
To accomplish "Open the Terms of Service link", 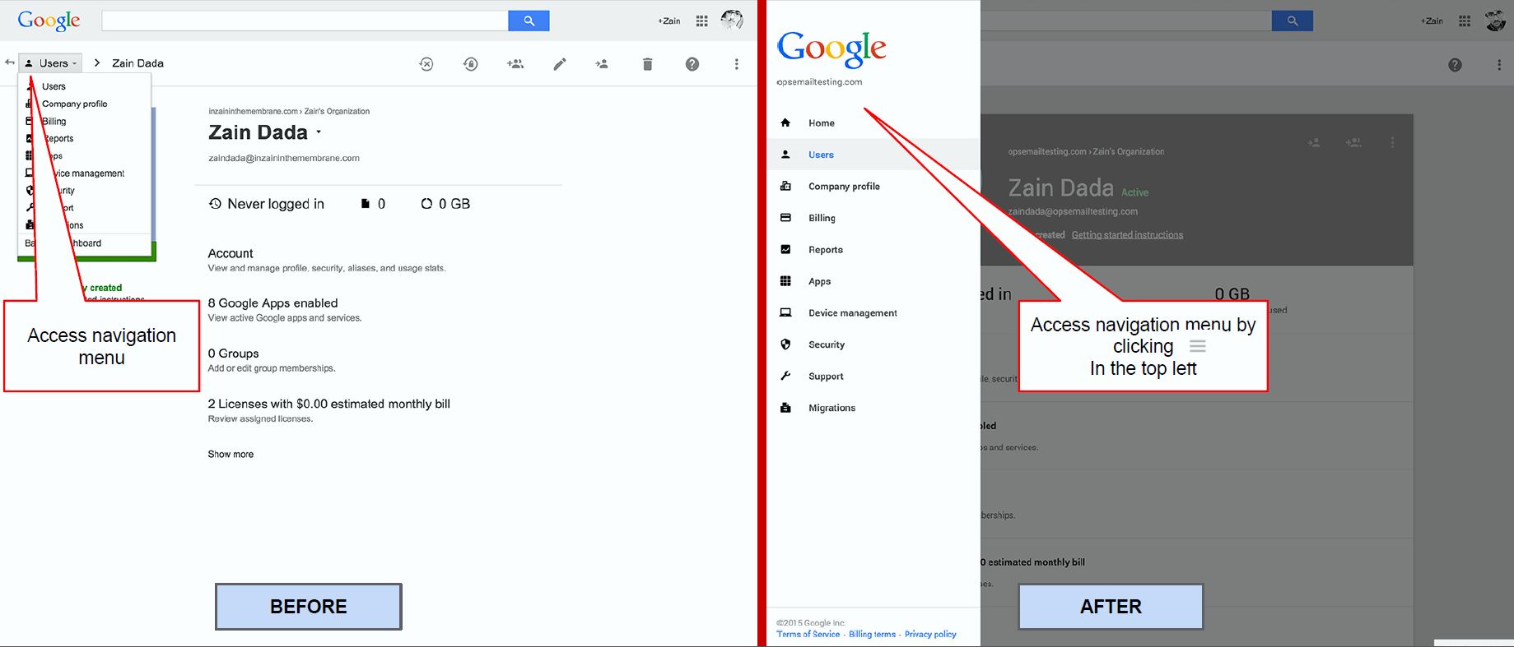I will pyautogui.click(x=808, y=634).
